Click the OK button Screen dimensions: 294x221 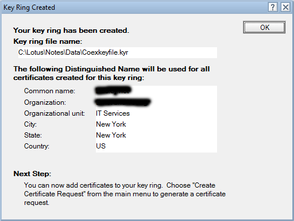pyautogui.click(x=264, y=27)
